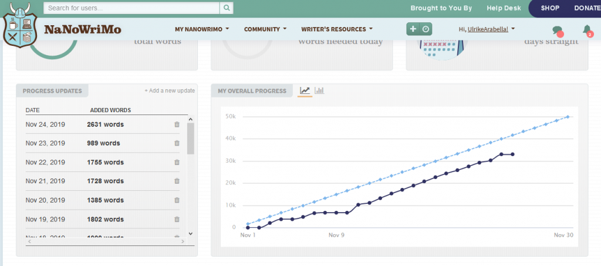
Task: Click the plus icon to add word count
Action: pos(413,29)
